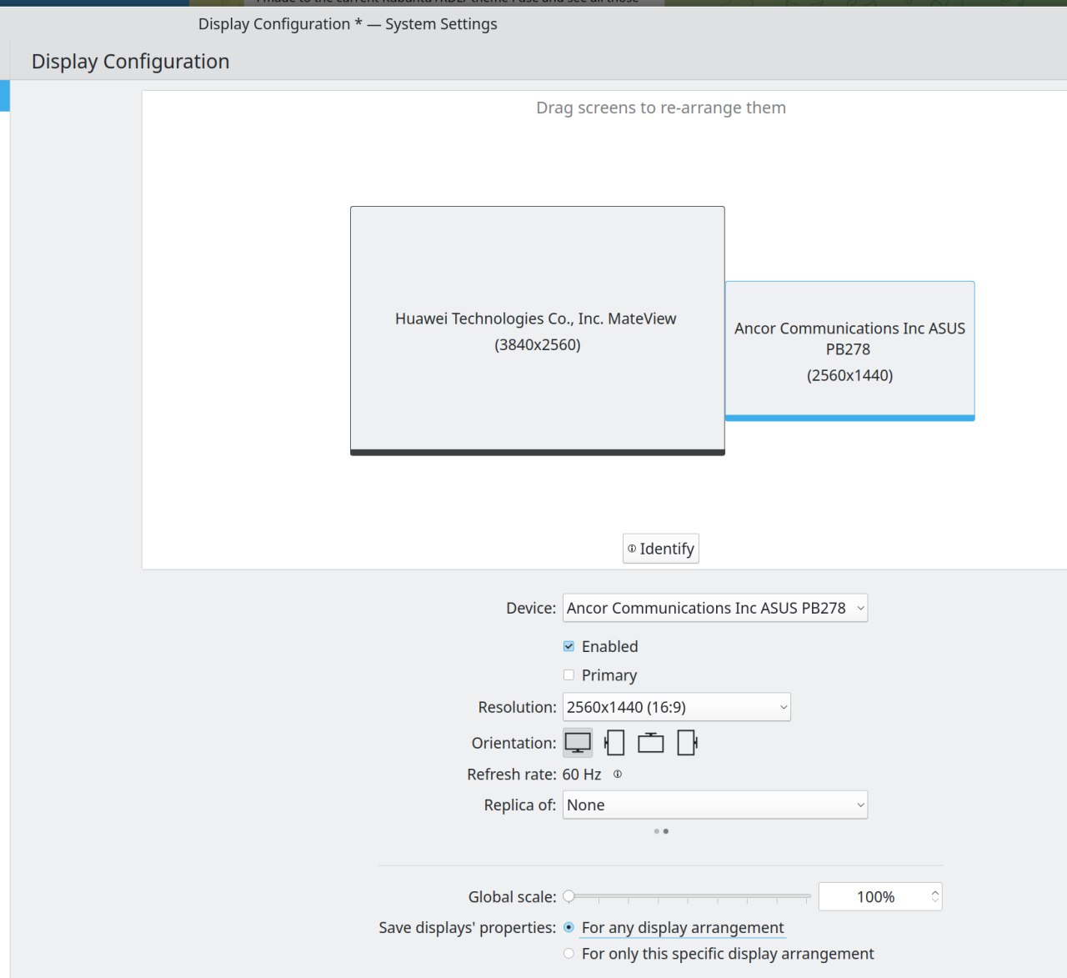Choose the upside-down orientation icon
Image resolution: width=1067 pixels, height=978 pixels.
coord(650,742)
